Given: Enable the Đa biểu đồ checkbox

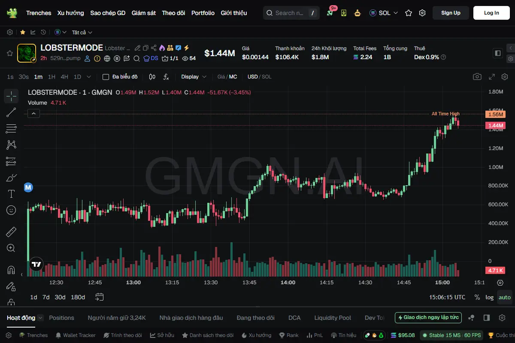Looking at the screenshot, I should pyautogui.click(x=106, y=77).
